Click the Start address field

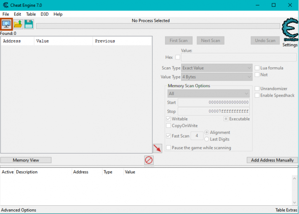214,103
